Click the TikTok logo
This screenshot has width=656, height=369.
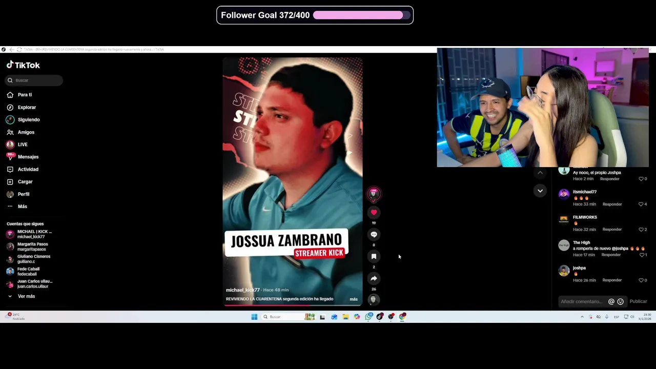[23, 65]
